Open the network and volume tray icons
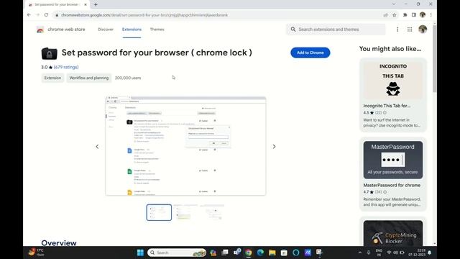Image resolution: width=460 pixels, height=259 pixels. pyautogui.click(x=395, y=253)
